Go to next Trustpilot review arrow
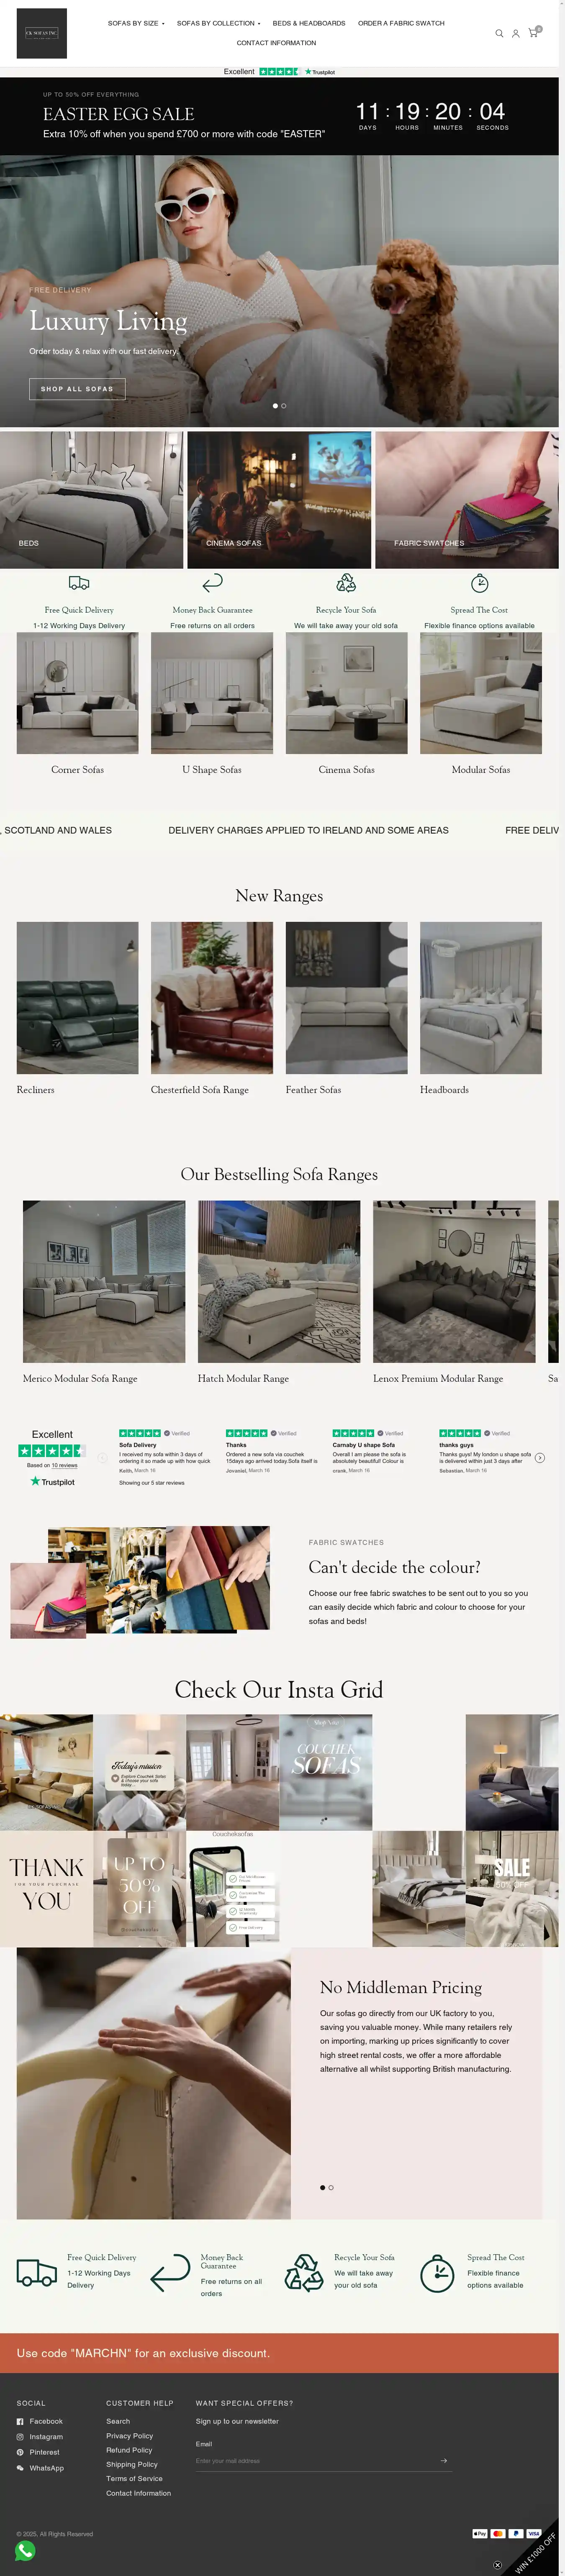The height and width of the screenshot is (2576, 565). 540,1457
